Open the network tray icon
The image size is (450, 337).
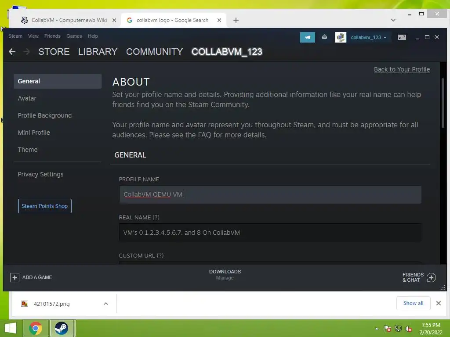(x=398, y=329)
